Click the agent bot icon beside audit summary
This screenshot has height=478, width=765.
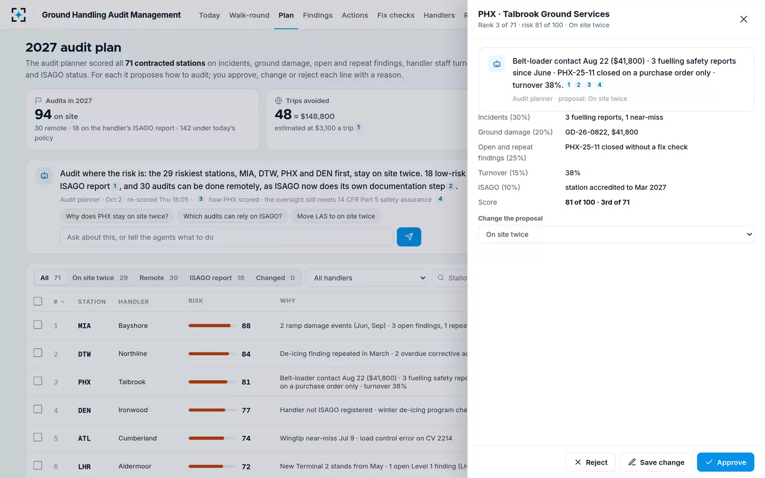tap(44, 176)
